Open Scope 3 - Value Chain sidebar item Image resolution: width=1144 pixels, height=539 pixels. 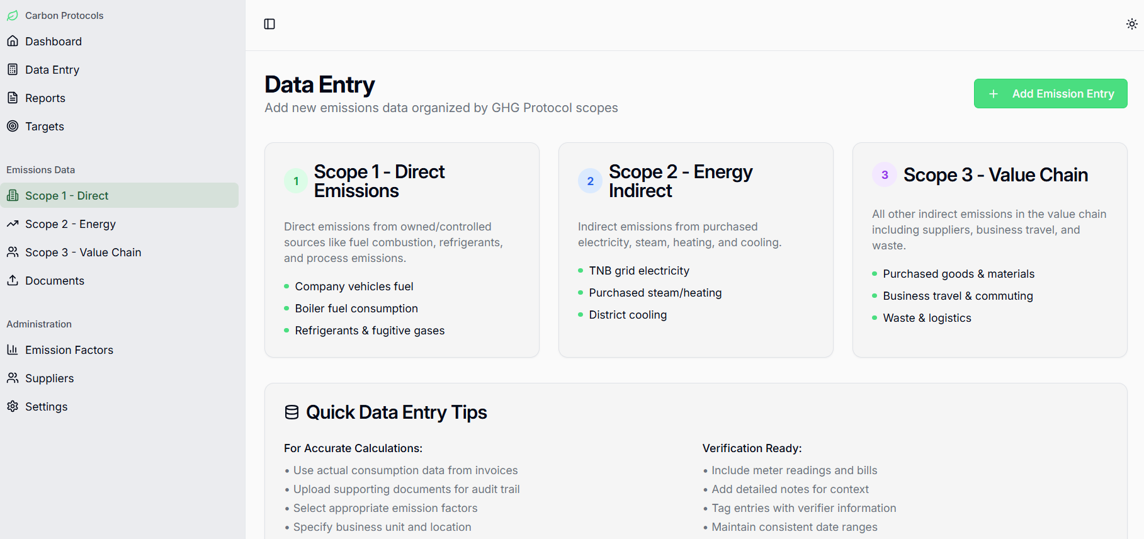pos(83,252)
